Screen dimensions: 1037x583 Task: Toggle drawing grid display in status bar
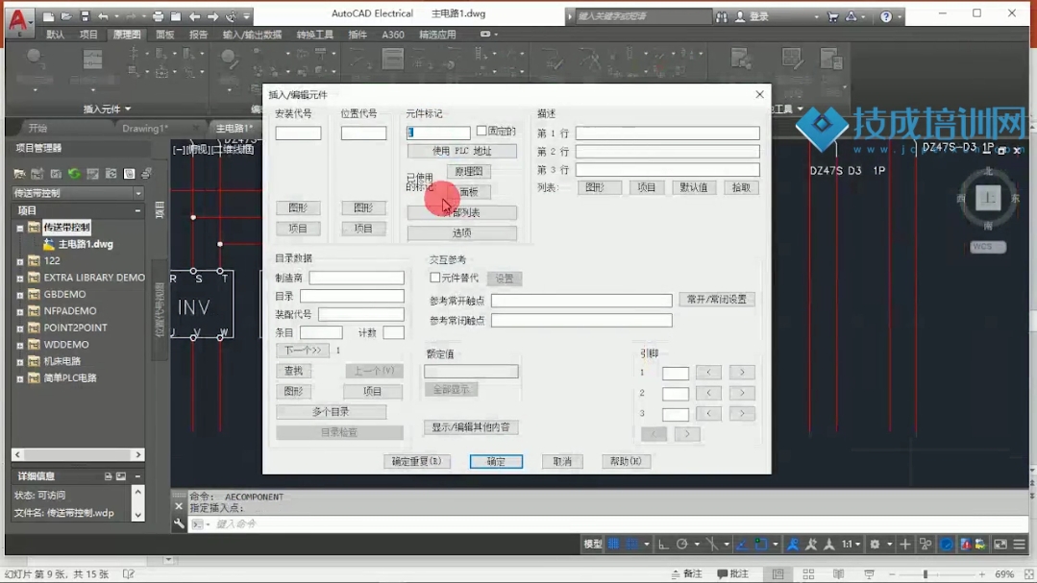tap(614, 544)
